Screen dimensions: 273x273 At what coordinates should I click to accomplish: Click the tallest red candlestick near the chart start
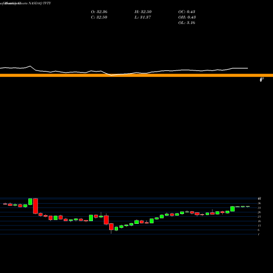[35, 206]
